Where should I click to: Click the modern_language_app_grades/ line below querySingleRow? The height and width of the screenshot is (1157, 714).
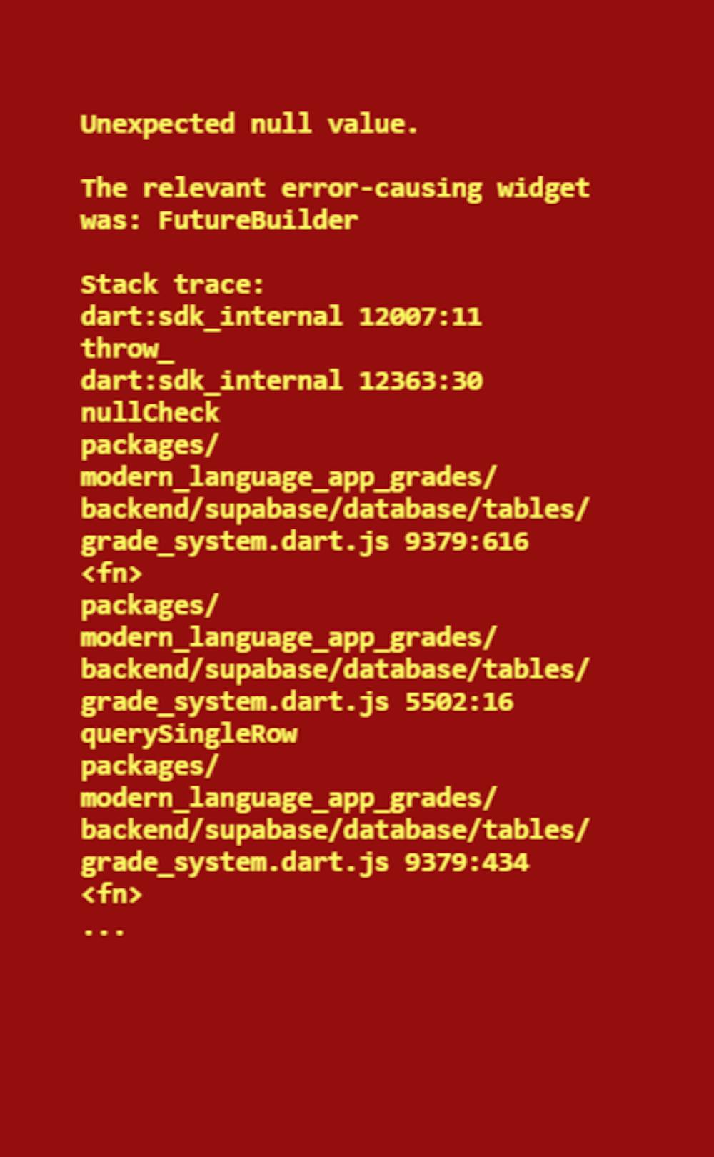288,798
